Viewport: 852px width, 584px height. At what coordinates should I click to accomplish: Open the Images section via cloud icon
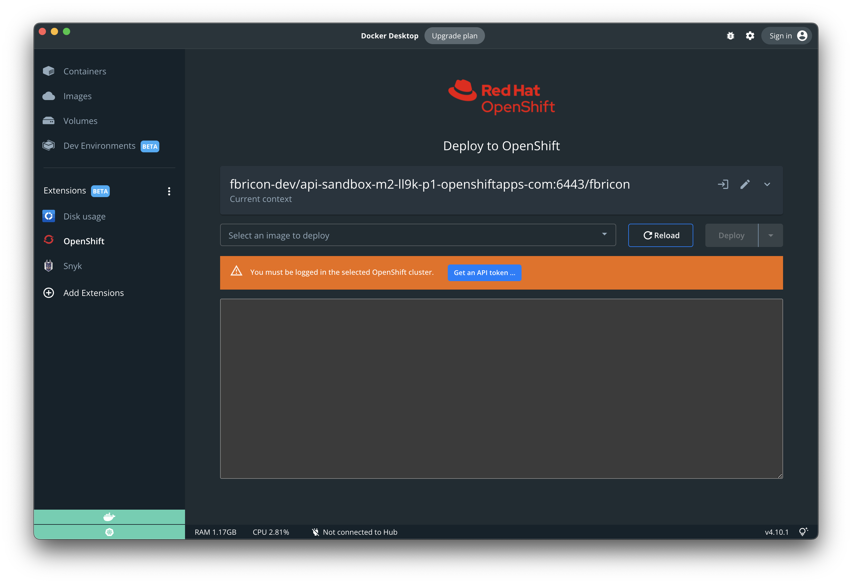pos(48,96)
